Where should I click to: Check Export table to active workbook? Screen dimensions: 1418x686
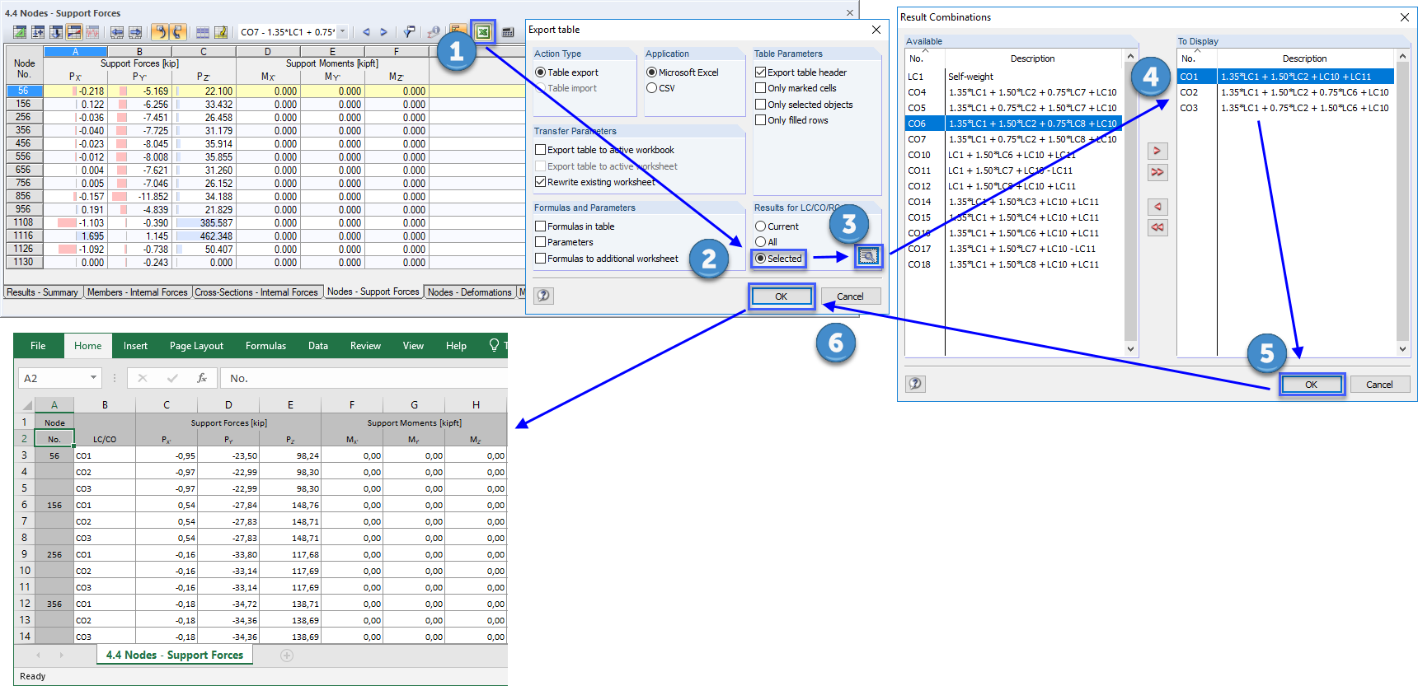coord(541,150)
